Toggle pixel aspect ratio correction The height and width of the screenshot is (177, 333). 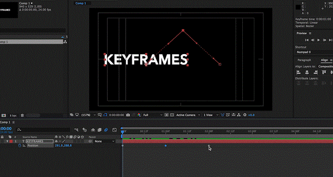point(222,115)
